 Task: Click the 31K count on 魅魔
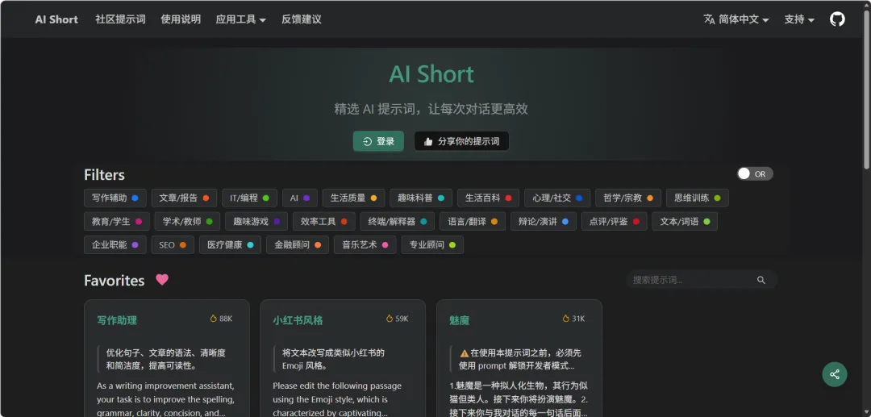[578, 319]
